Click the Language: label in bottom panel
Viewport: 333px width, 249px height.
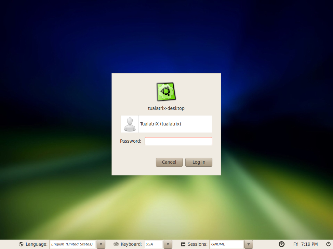(36, 244)
